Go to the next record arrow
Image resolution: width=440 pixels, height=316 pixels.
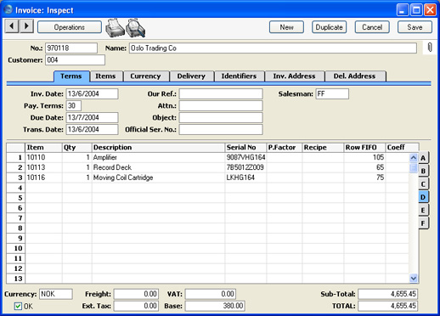(x=26, y=26)
